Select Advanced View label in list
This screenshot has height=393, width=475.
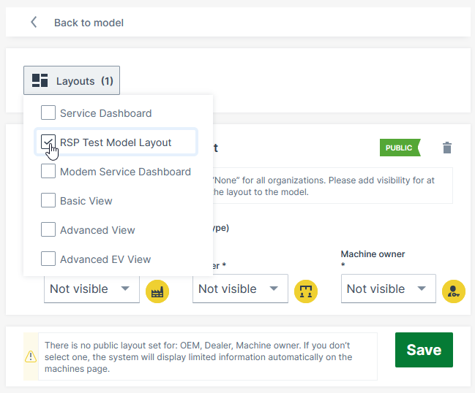[x=97, y=230]
